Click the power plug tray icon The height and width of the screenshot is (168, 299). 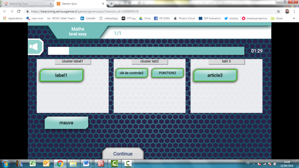point(275,164)
